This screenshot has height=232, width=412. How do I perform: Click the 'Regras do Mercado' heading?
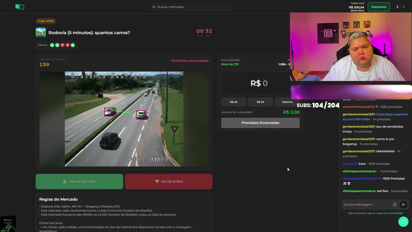coord(58,199)
